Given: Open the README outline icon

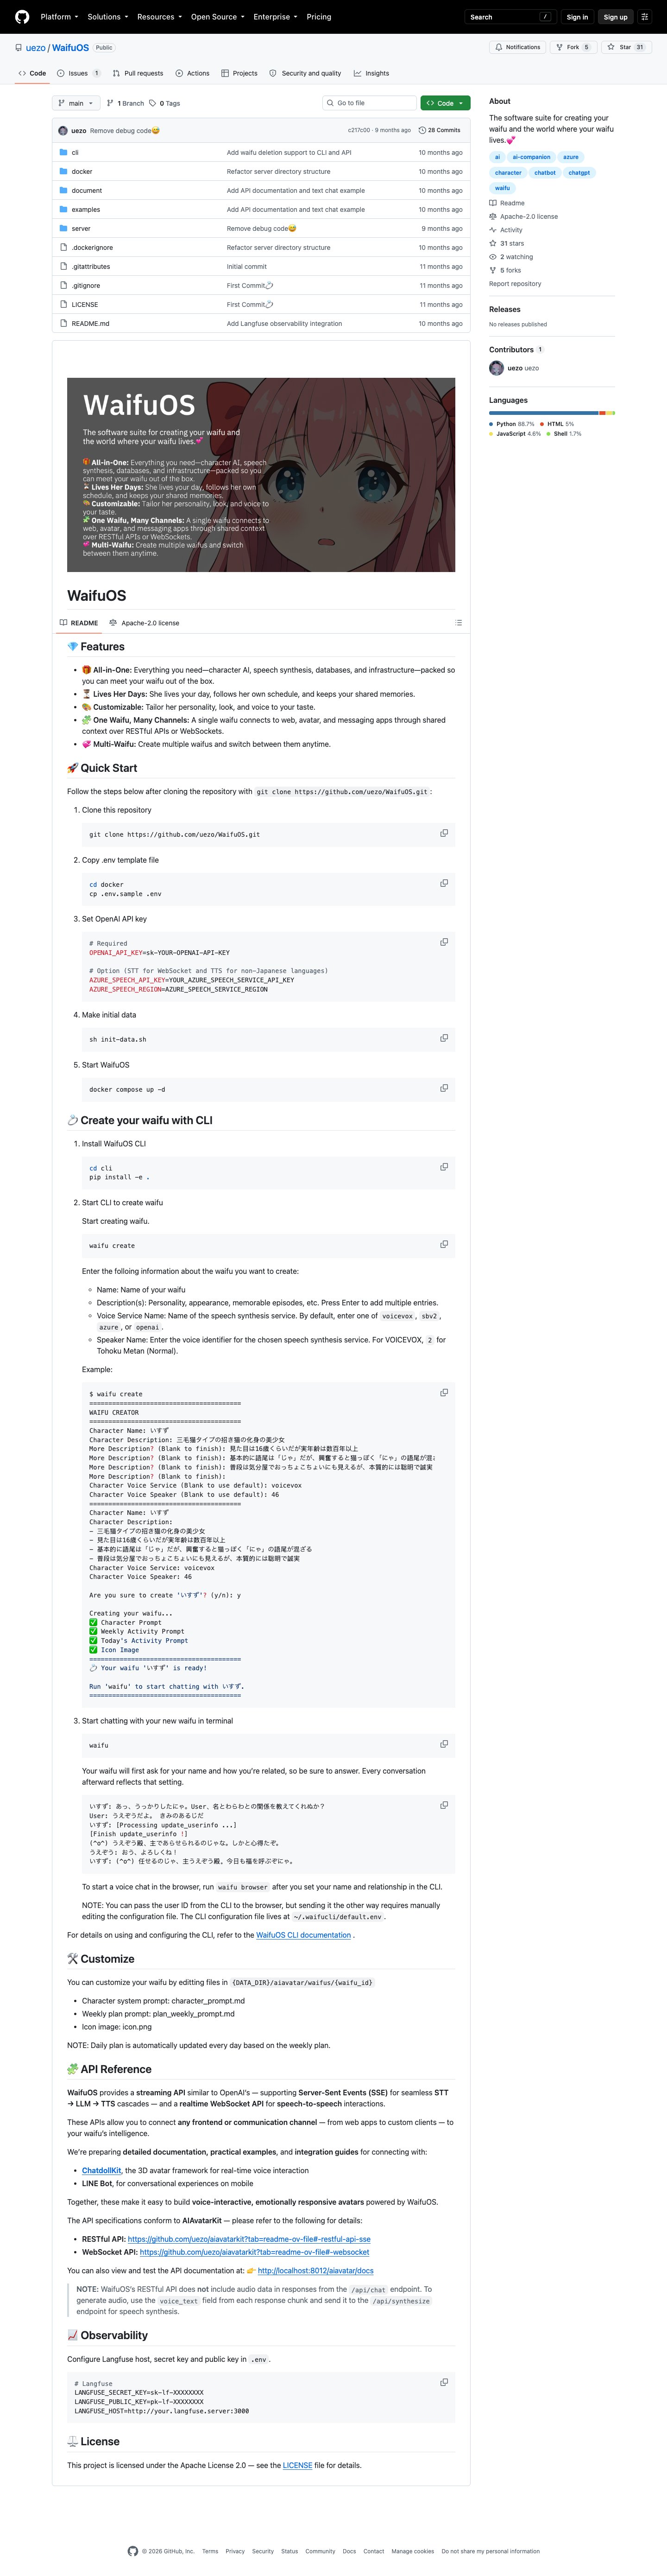Looking at the screenshot, I should tap(458, 623).
